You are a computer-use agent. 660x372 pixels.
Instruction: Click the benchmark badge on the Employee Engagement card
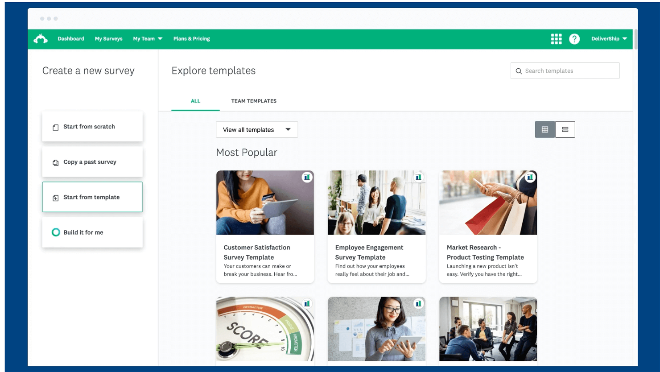(418, 178)
